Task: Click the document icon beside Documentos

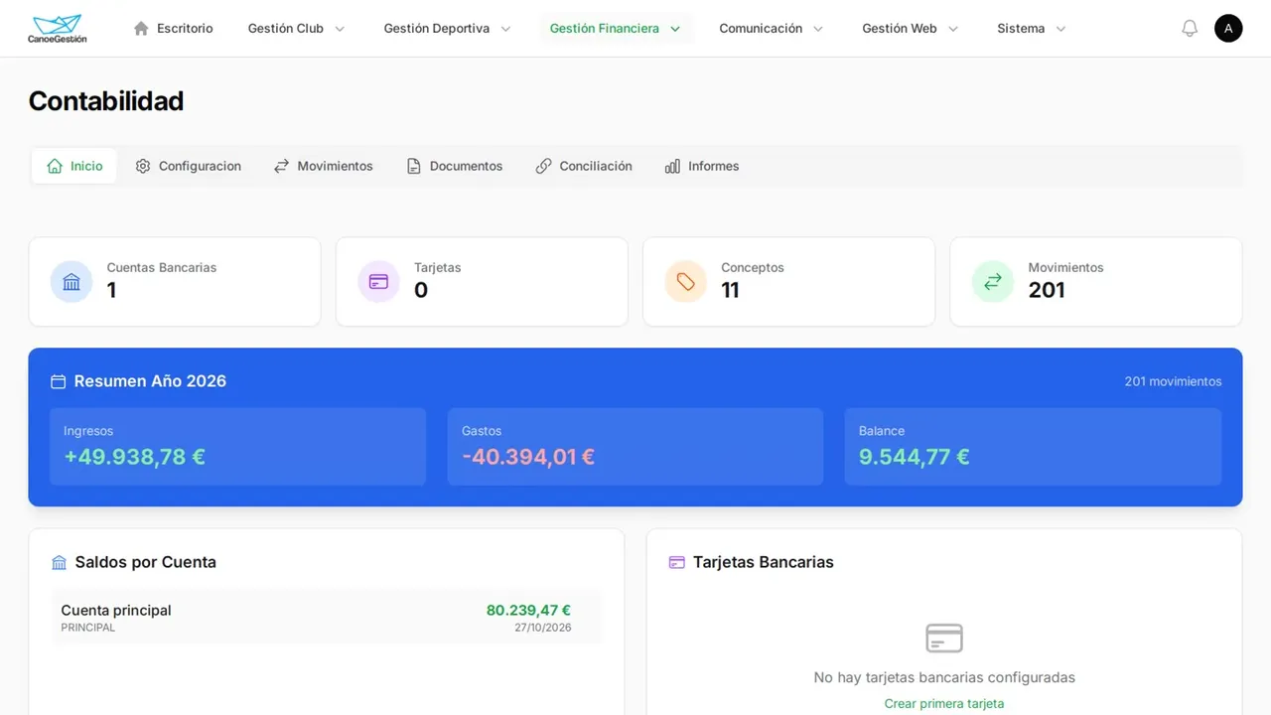Action: [x=414, y=166]
